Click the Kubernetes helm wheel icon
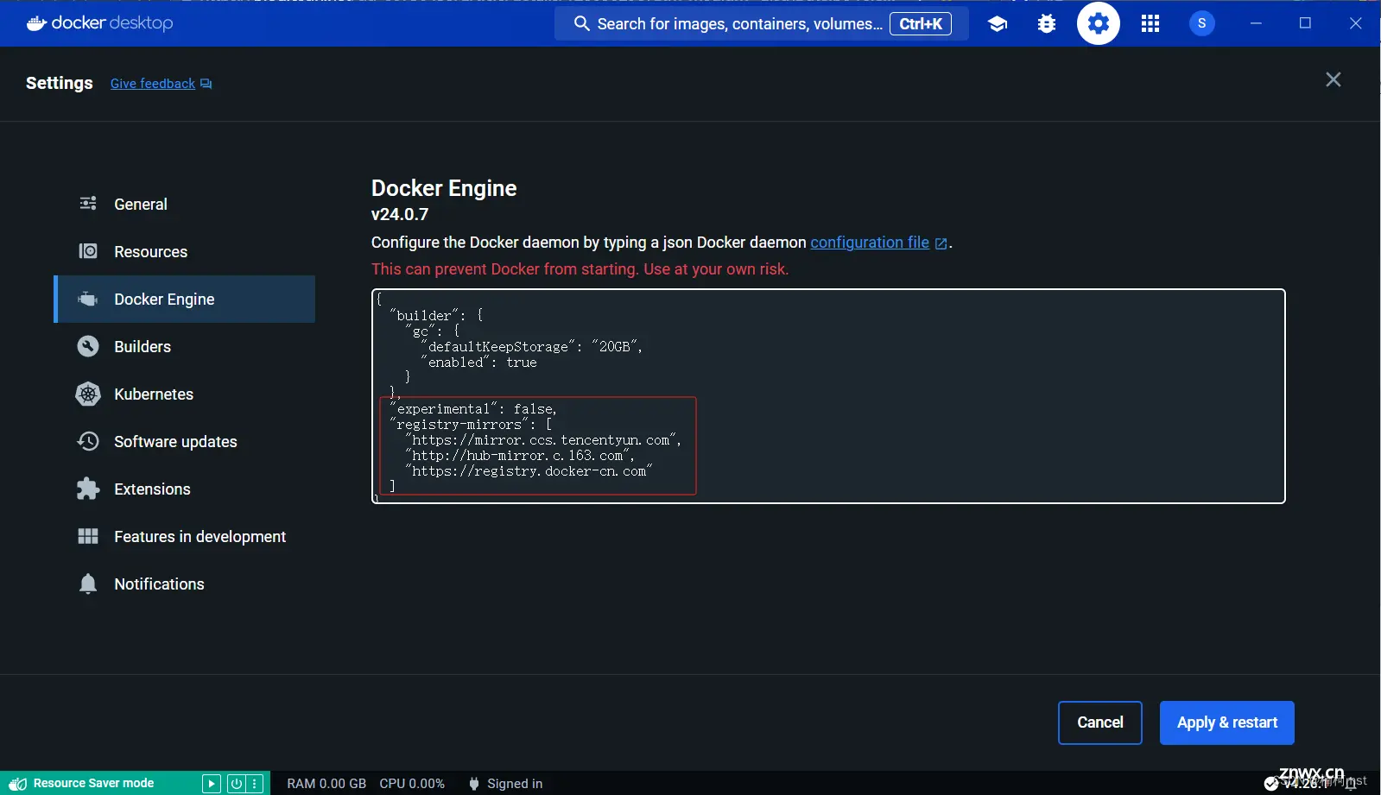Screen dimensions: 1381x795 point(88,394)
